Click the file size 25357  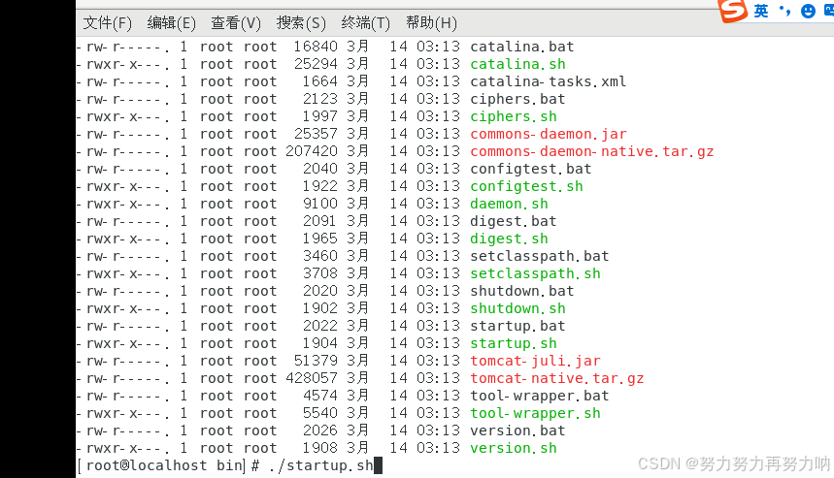tap(316, 134)
